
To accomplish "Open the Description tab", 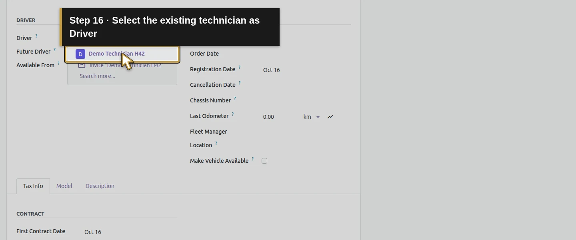I will click(100, 186).
